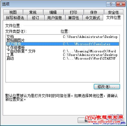Click the 修改(M)... button
The height and width of the screenshot is (126, 127).
tap(107, 87)
